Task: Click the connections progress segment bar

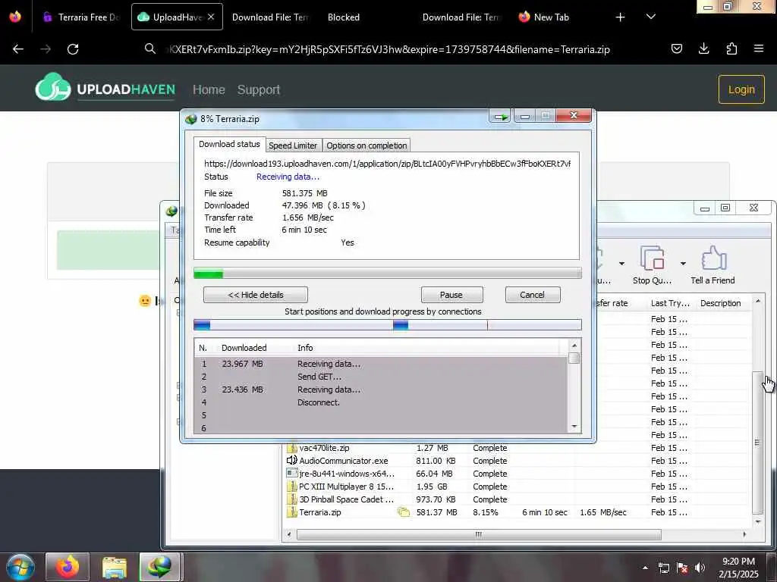Action: pyautogui.click(x=388, y=324)
